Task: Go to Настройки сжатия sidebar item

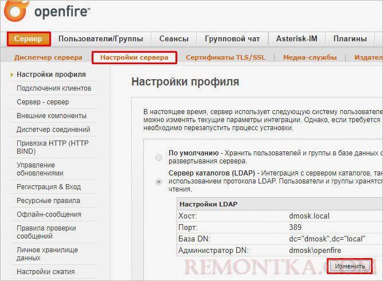Action: pyautogui.click(x=46, y=272)
